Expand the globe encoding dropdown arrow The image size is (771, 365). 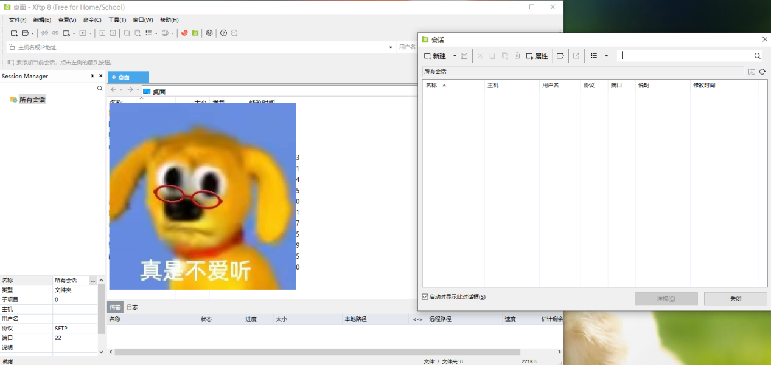click(173, 33)
